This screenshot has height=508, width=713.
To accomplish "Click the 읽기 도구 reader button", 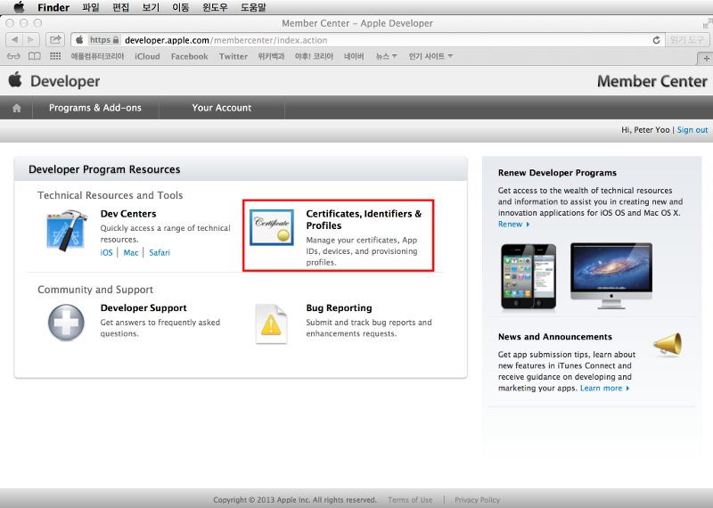I will tap(686, 40).
